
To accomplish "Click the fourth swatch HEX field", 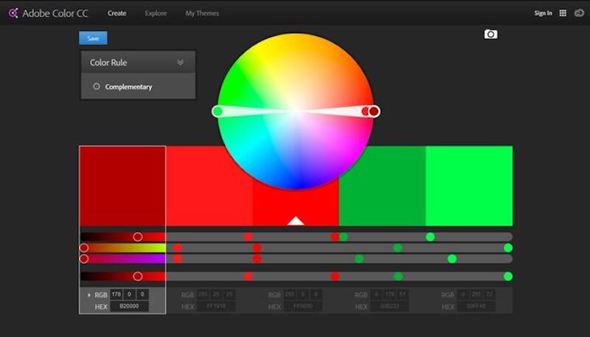I will point(389,306).
